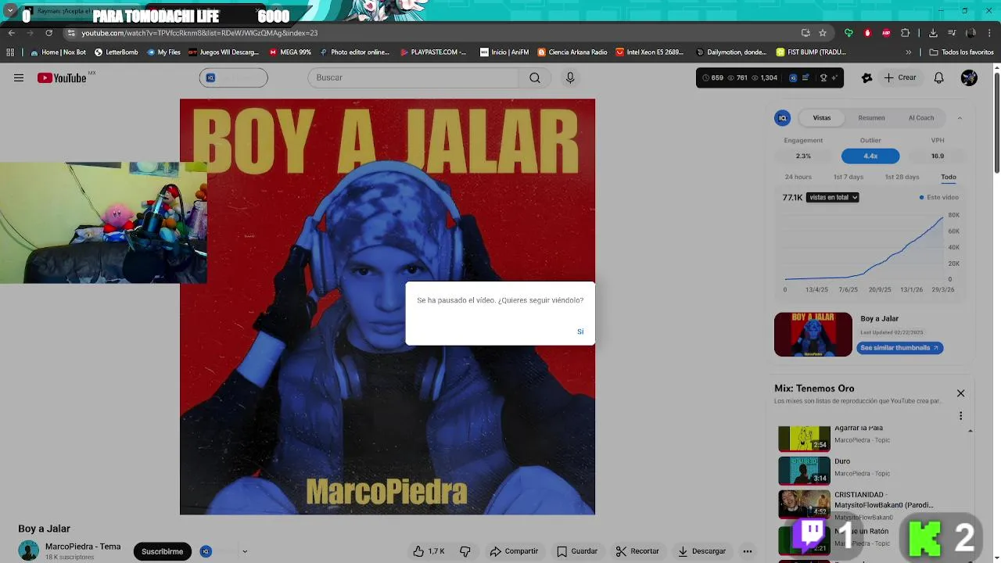Open the vidIQ AI Coach tab

click(921, 117)
